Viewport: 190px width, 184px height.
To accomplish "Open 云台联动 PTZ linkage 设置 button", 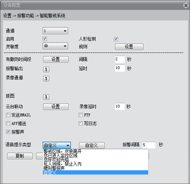I will 56,106.
